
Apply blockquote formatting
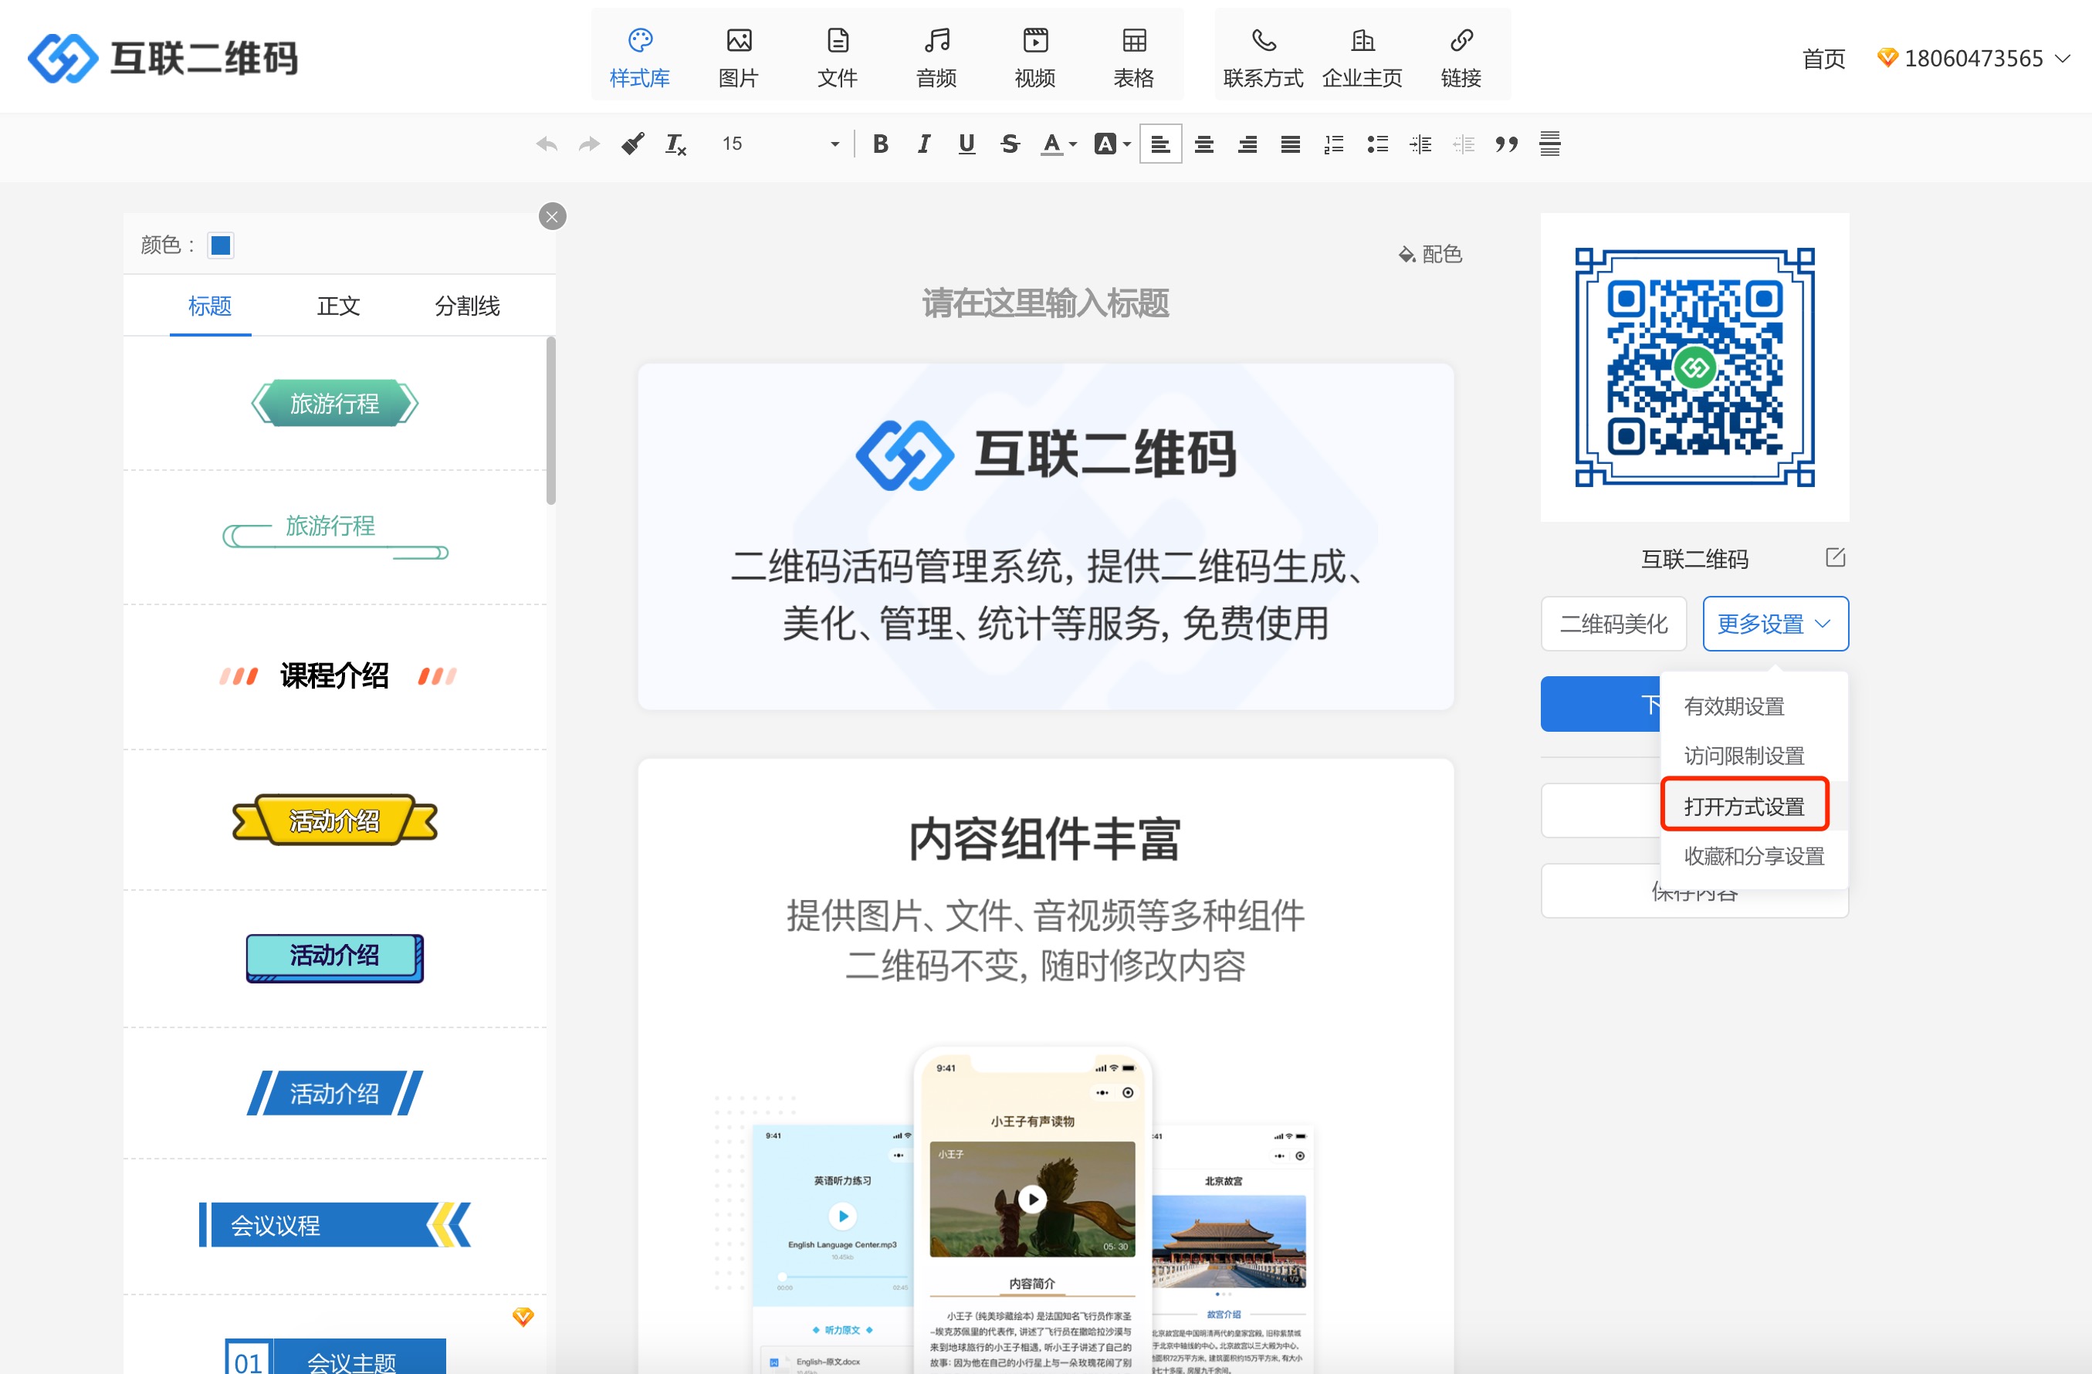[1507, 144]
